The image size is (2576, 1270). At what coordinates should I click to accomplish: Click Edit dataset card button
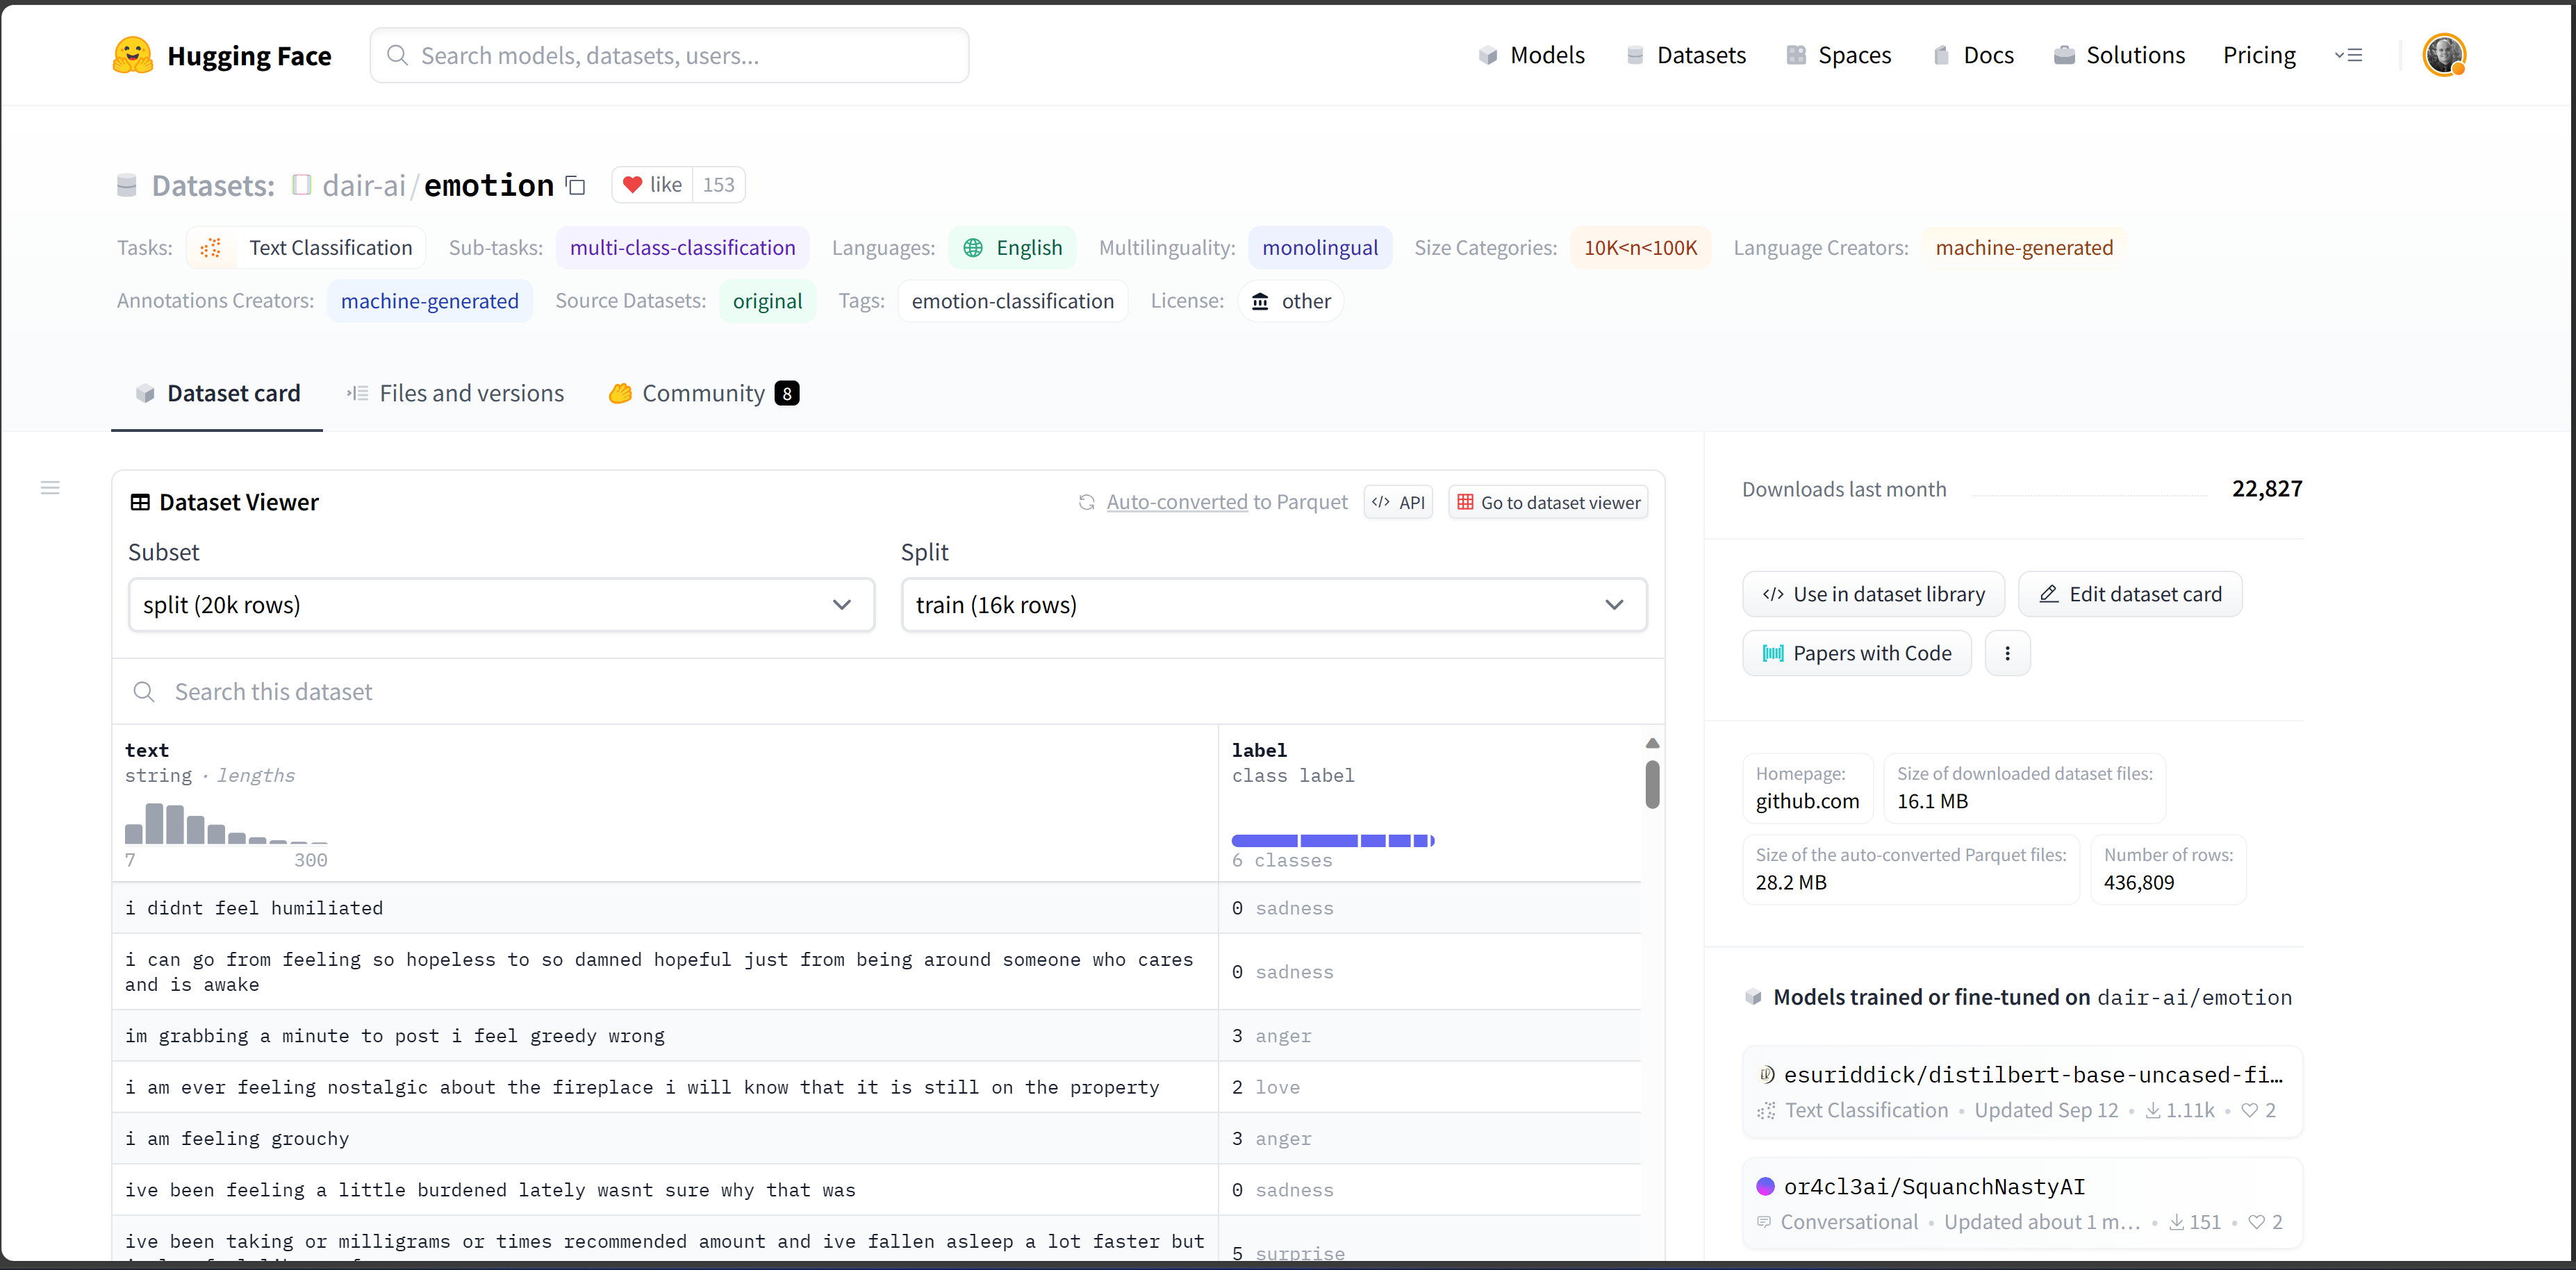coord(2130,594)
